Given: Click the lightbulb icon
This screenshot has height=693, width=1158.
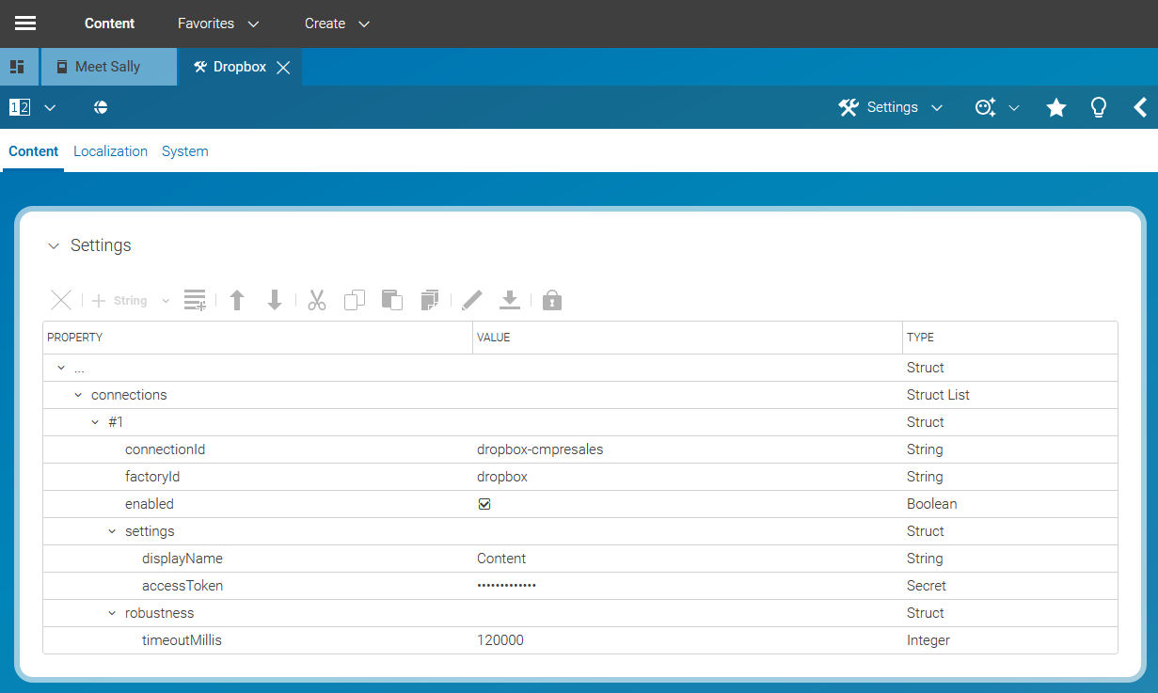Looking at the screenshot, I should tap(1098, 108).
